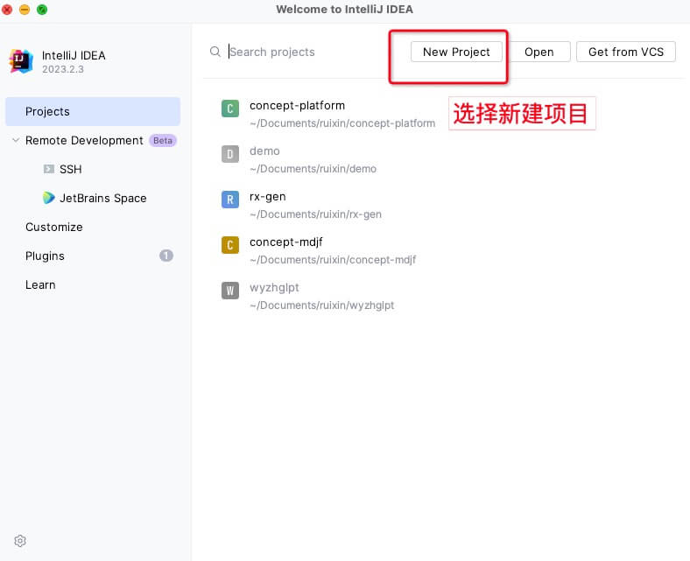This screenshot has width=690, height=561.
Task: Click the Open button
Action: point(539,52)
